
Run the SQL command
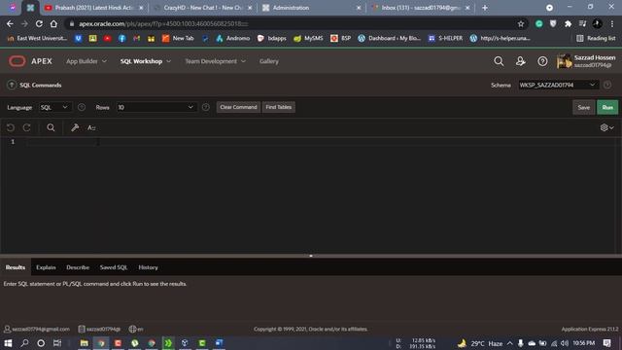click(x=607, y=108)
